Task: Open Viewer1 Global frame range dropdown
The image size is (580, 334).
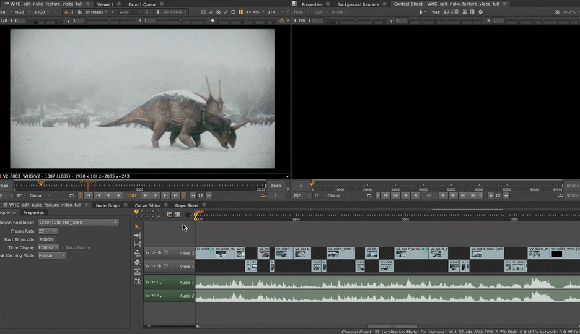Action: (39, 195)
